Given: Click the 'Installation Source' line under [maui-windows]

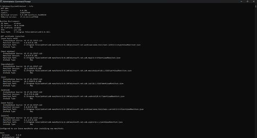Looking at the screenshot, I should (22, 53).
